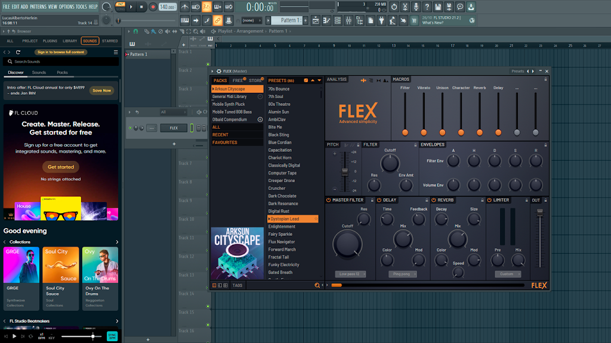Click the browser preview volume slider

click(x=81, y=336)
